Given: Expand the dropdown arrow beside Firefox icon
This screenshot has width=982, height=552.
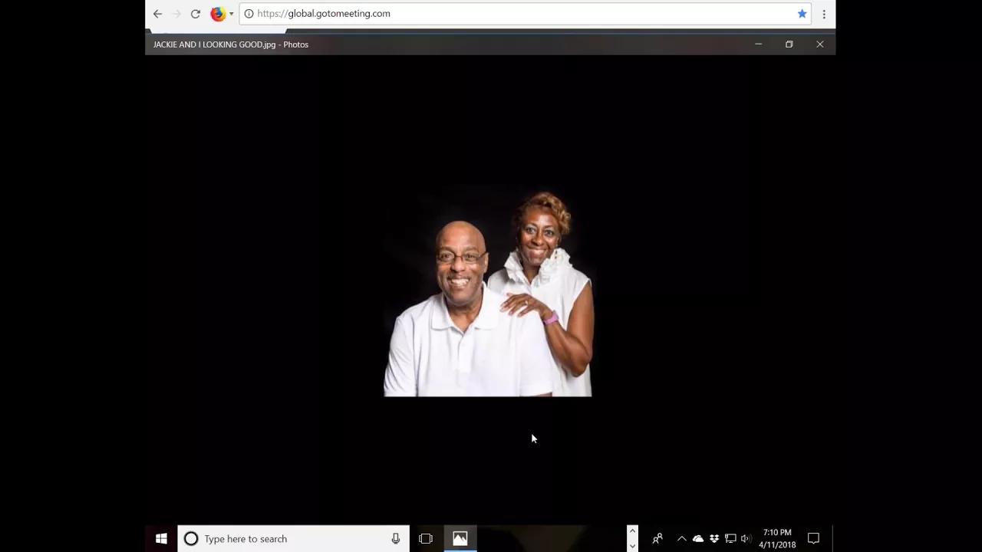Looking at the screenshot, I should [x=231, y=14].
